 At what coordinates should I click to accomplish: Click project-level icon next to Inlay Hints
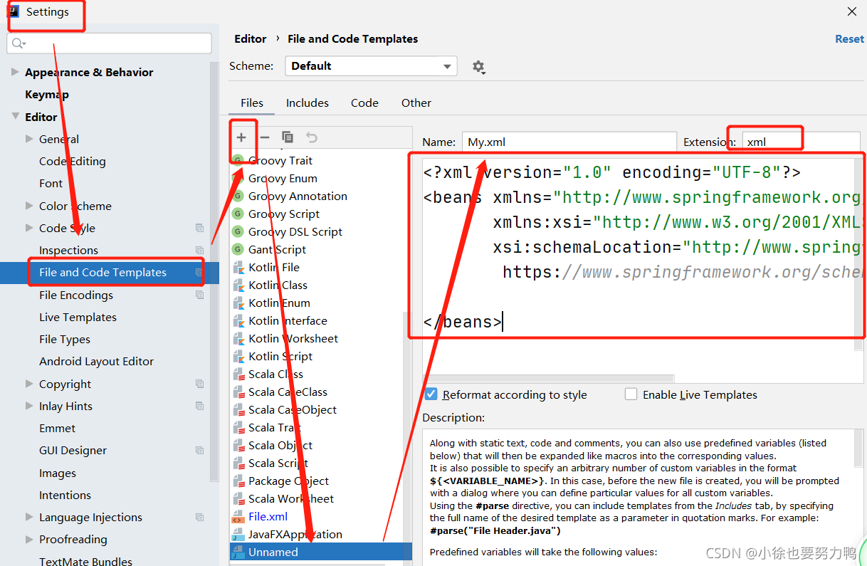(x=199, y=406)
